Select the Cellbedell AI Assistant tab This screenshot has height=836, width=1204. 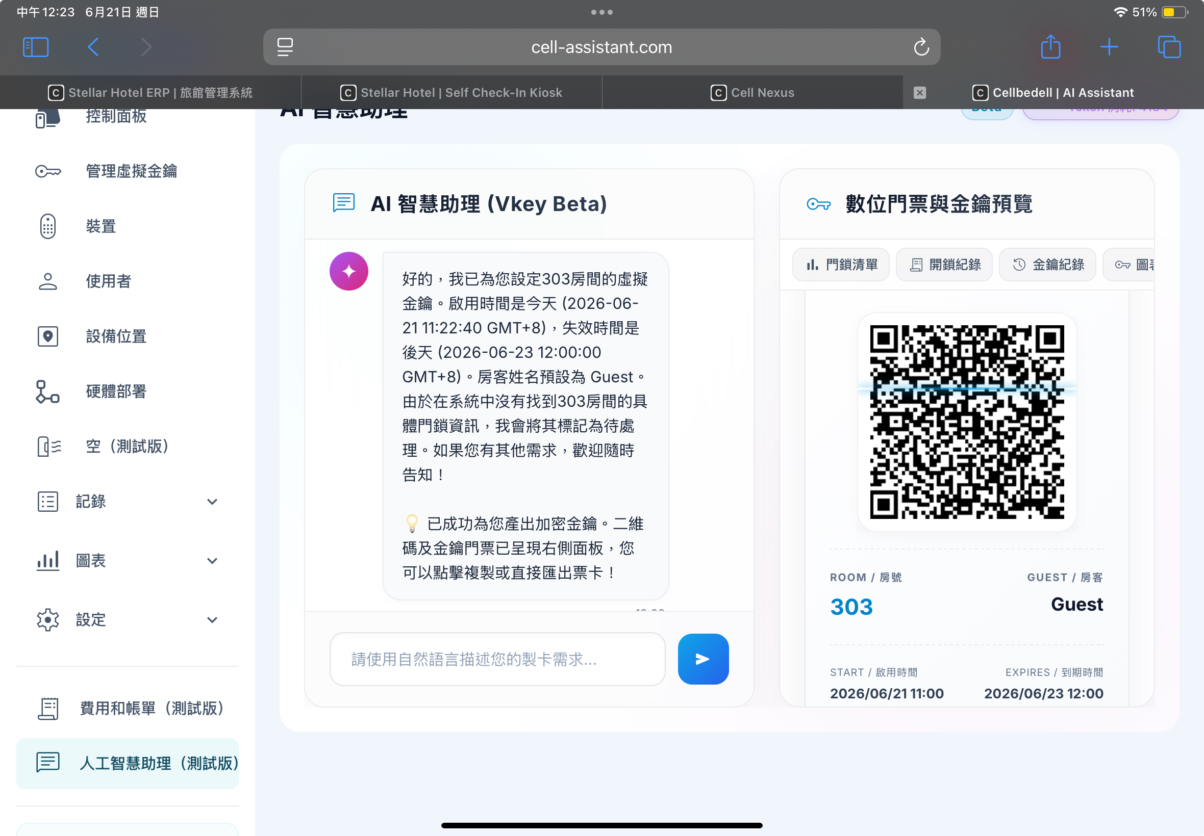pyautogui.click(x=1053, y=93)
